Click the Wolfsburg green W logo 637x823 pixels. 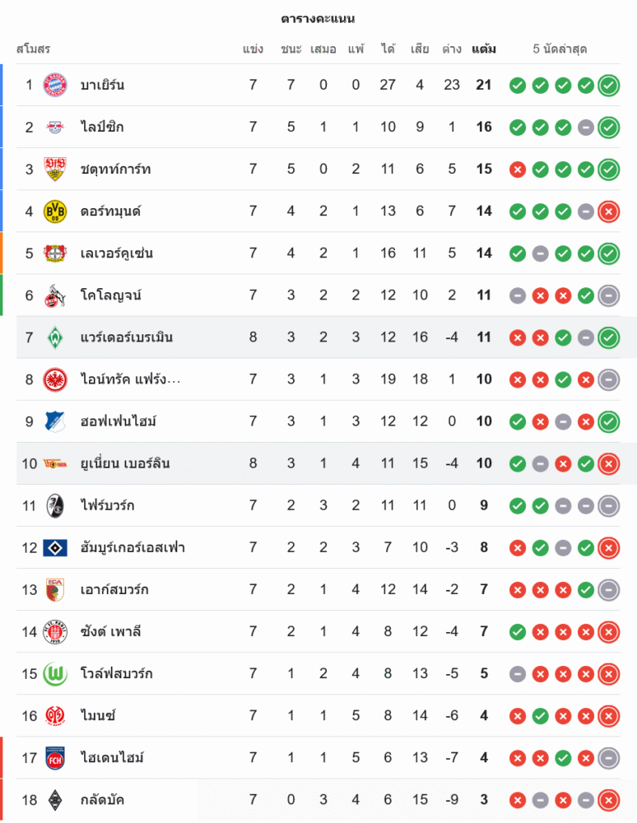55,674
